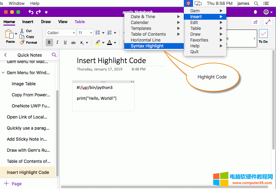Apply the yellow text highlight color

[98, 42]
